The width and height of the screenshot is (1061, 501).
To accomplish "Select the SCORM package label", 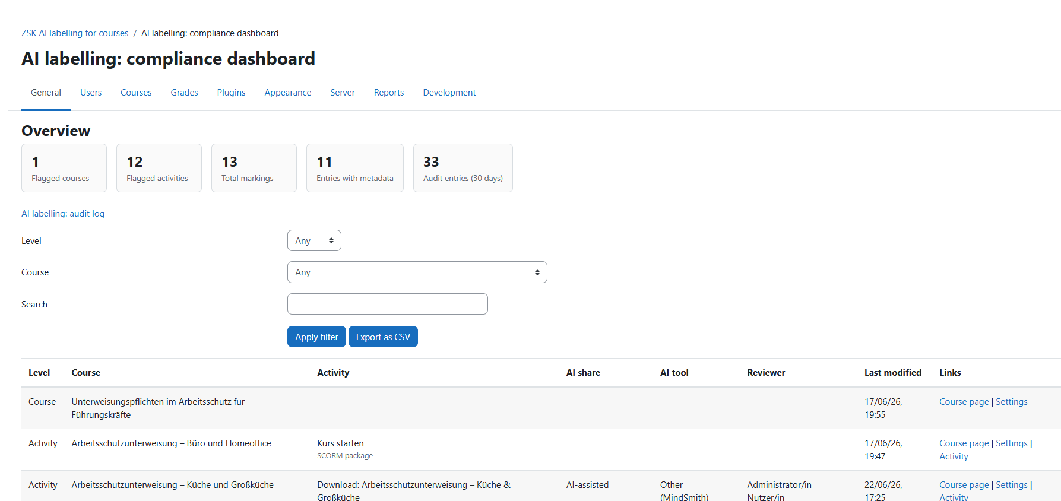I will click(345, 456).
